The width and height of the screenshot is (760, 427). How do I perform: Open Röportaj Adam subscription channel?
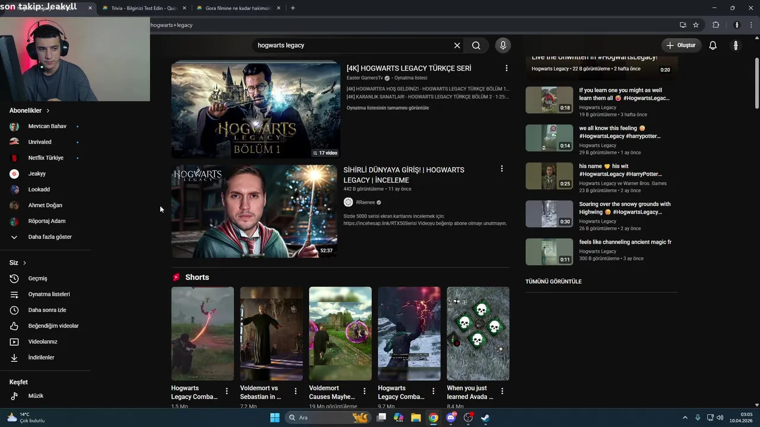[x=46, y=221]
